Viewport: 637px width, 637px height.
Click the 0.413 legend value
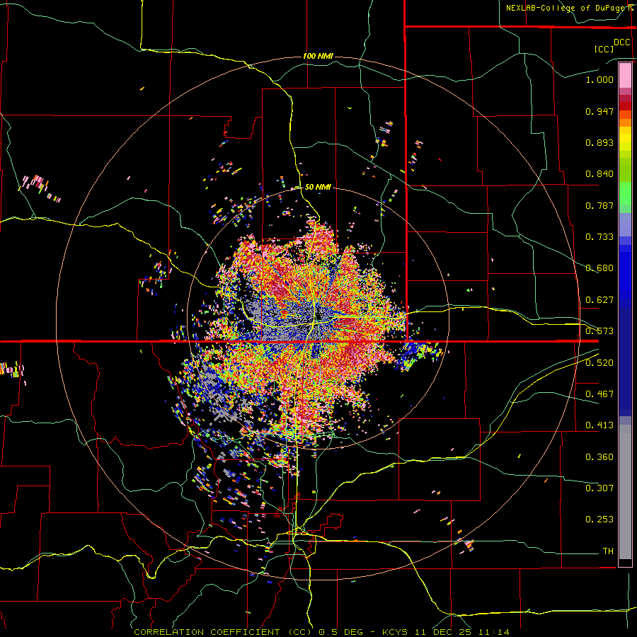(x=599, y=425)
